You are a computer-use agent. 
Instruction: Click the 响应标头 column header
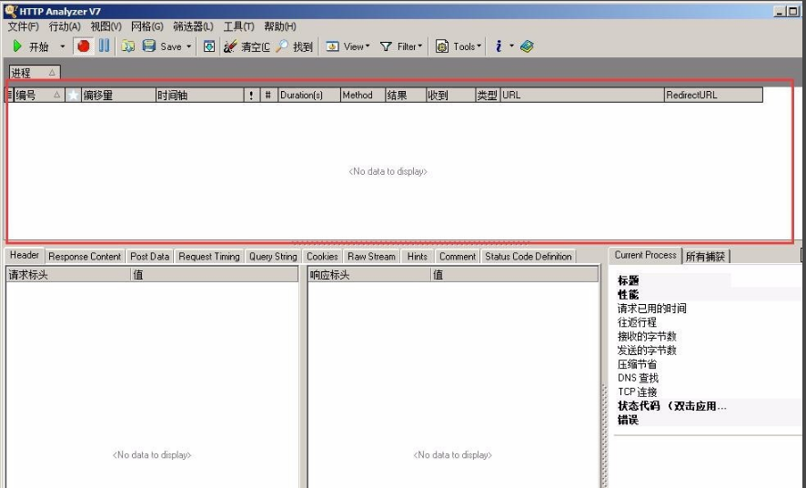tap(369, 275)
